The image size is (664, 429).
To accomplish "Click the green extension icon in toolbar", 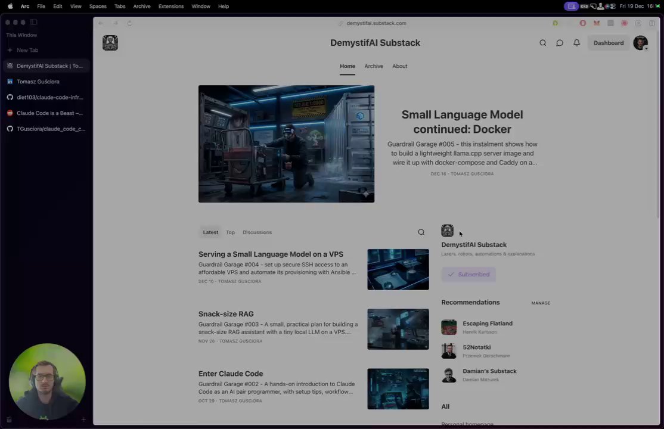I will [555, 23].
